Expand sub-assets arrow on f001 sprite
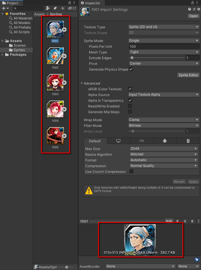 pyautogui.click(x=64, y=30)
